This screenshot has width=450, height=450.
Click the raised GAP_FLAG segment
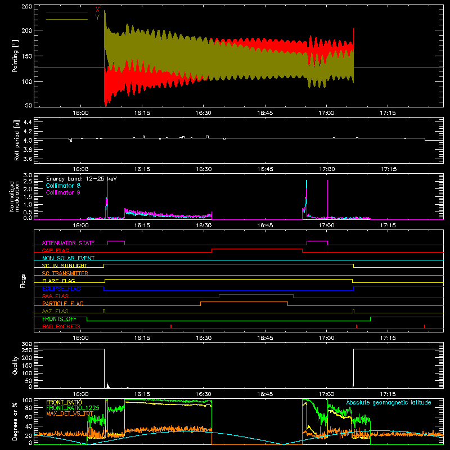click(x=257, y=249)
